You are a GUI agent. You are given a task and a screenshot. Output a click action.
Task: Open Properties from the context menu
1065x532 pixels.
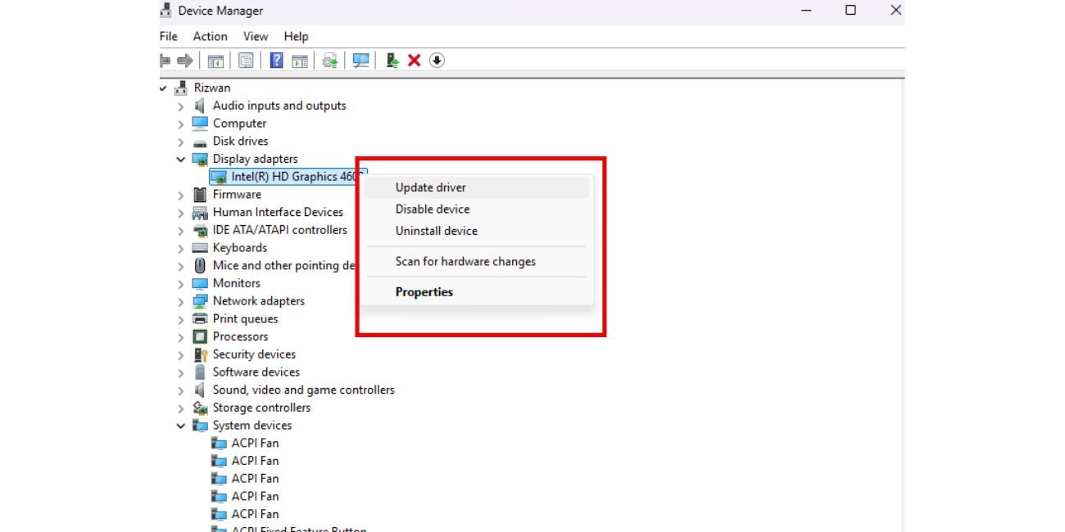(476, 292)
